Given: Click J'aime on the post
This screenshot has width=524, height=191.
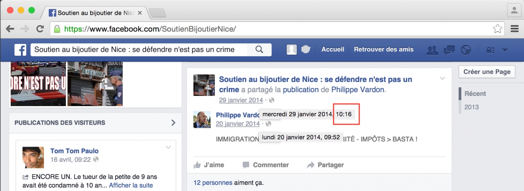Looking at the screenshot, I should pos(209,165).
